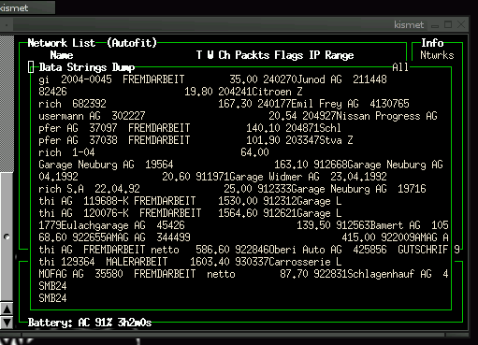478x345 pixels.
Task: Click the Nissan Progress AG text
Action: point(386,116)
